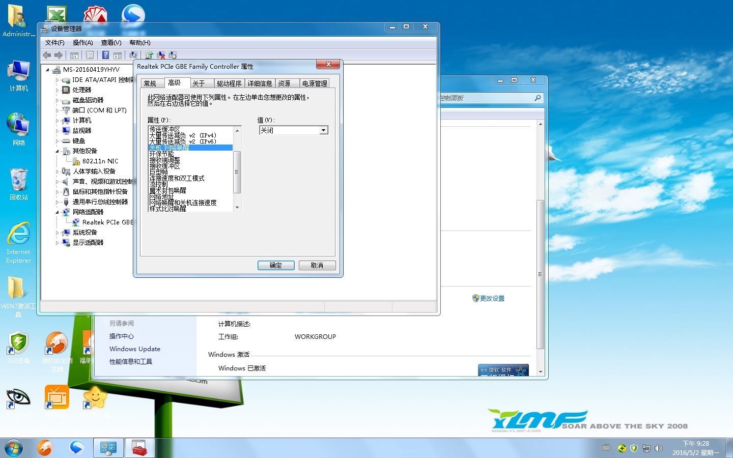Switch to the 详细信息 tab
The width and height of the screenshot is (733, 458).
click(x=260, y=83)
